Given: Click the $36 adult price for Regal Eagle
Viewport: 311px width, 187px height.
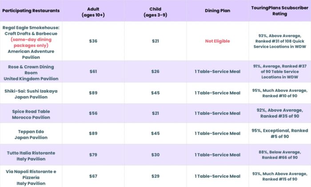Looking at the screenshot, I should (x=93, y=41).
